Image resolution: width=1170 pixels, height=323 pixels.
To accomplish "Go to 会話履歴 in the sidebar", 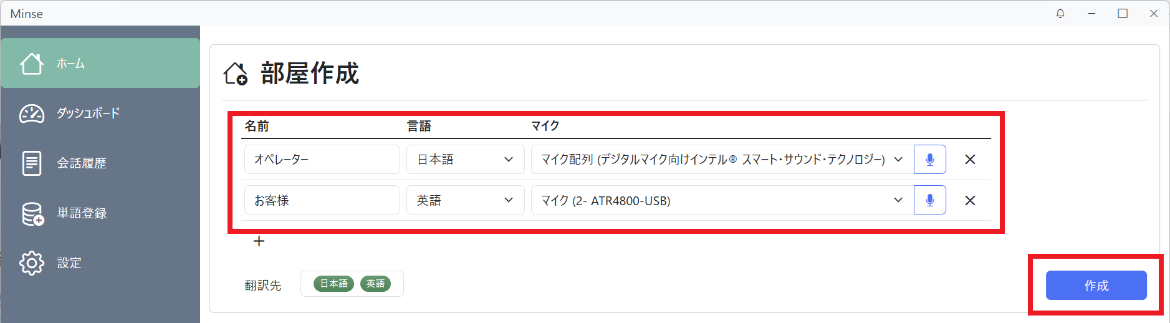I will 82,163.
